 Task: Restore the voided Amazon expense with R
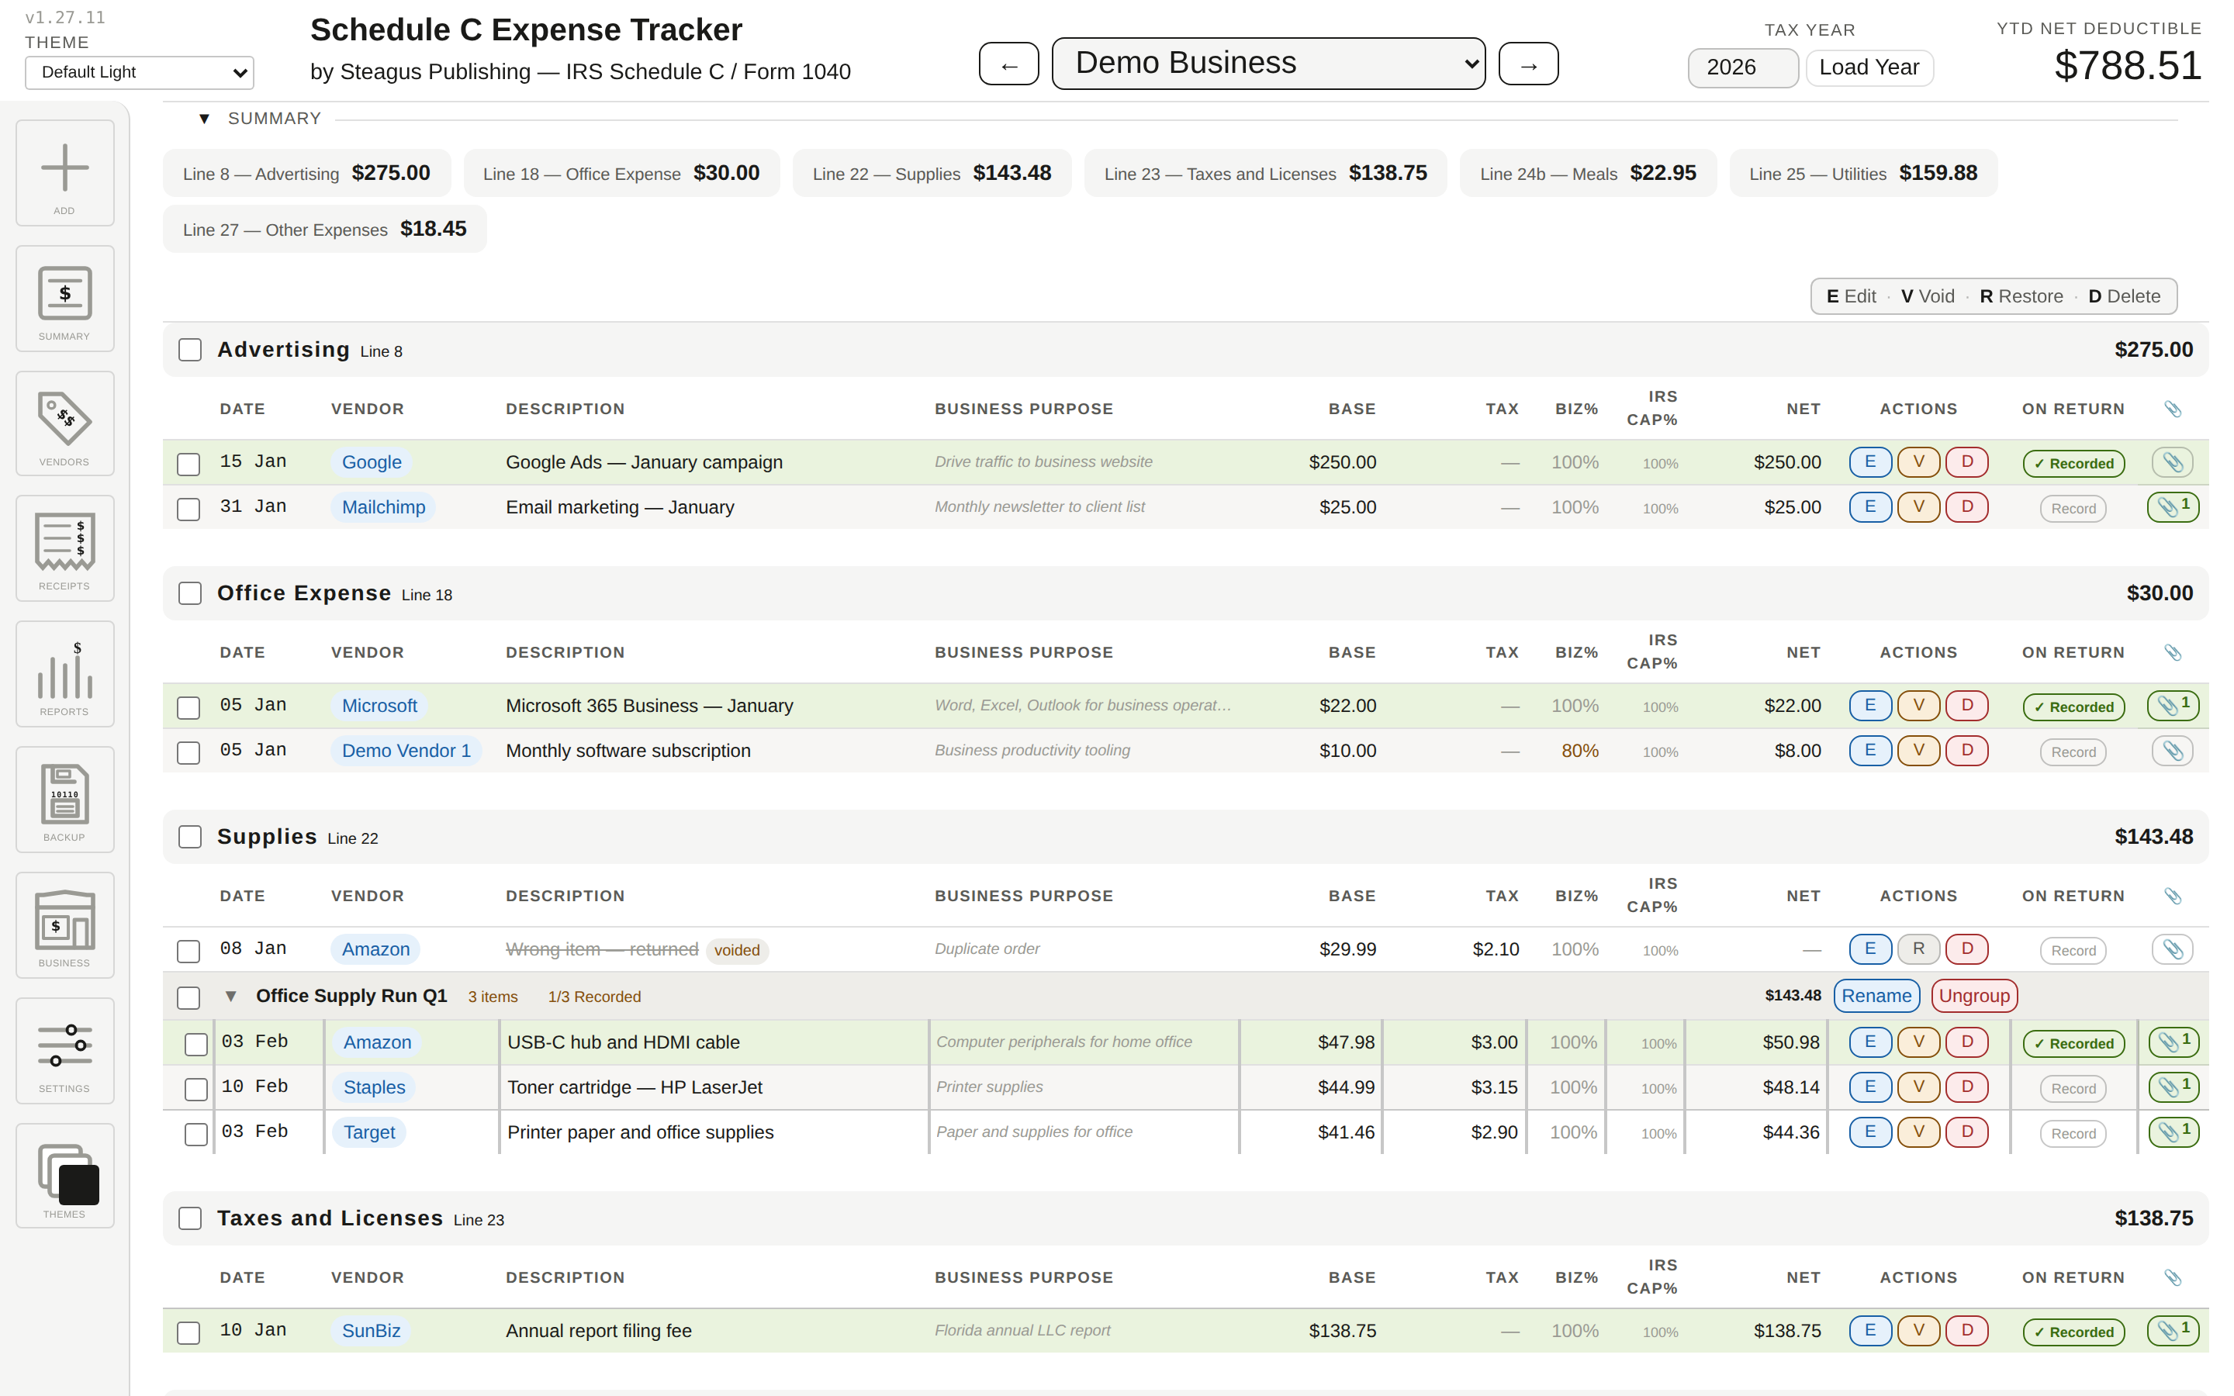1918,949
